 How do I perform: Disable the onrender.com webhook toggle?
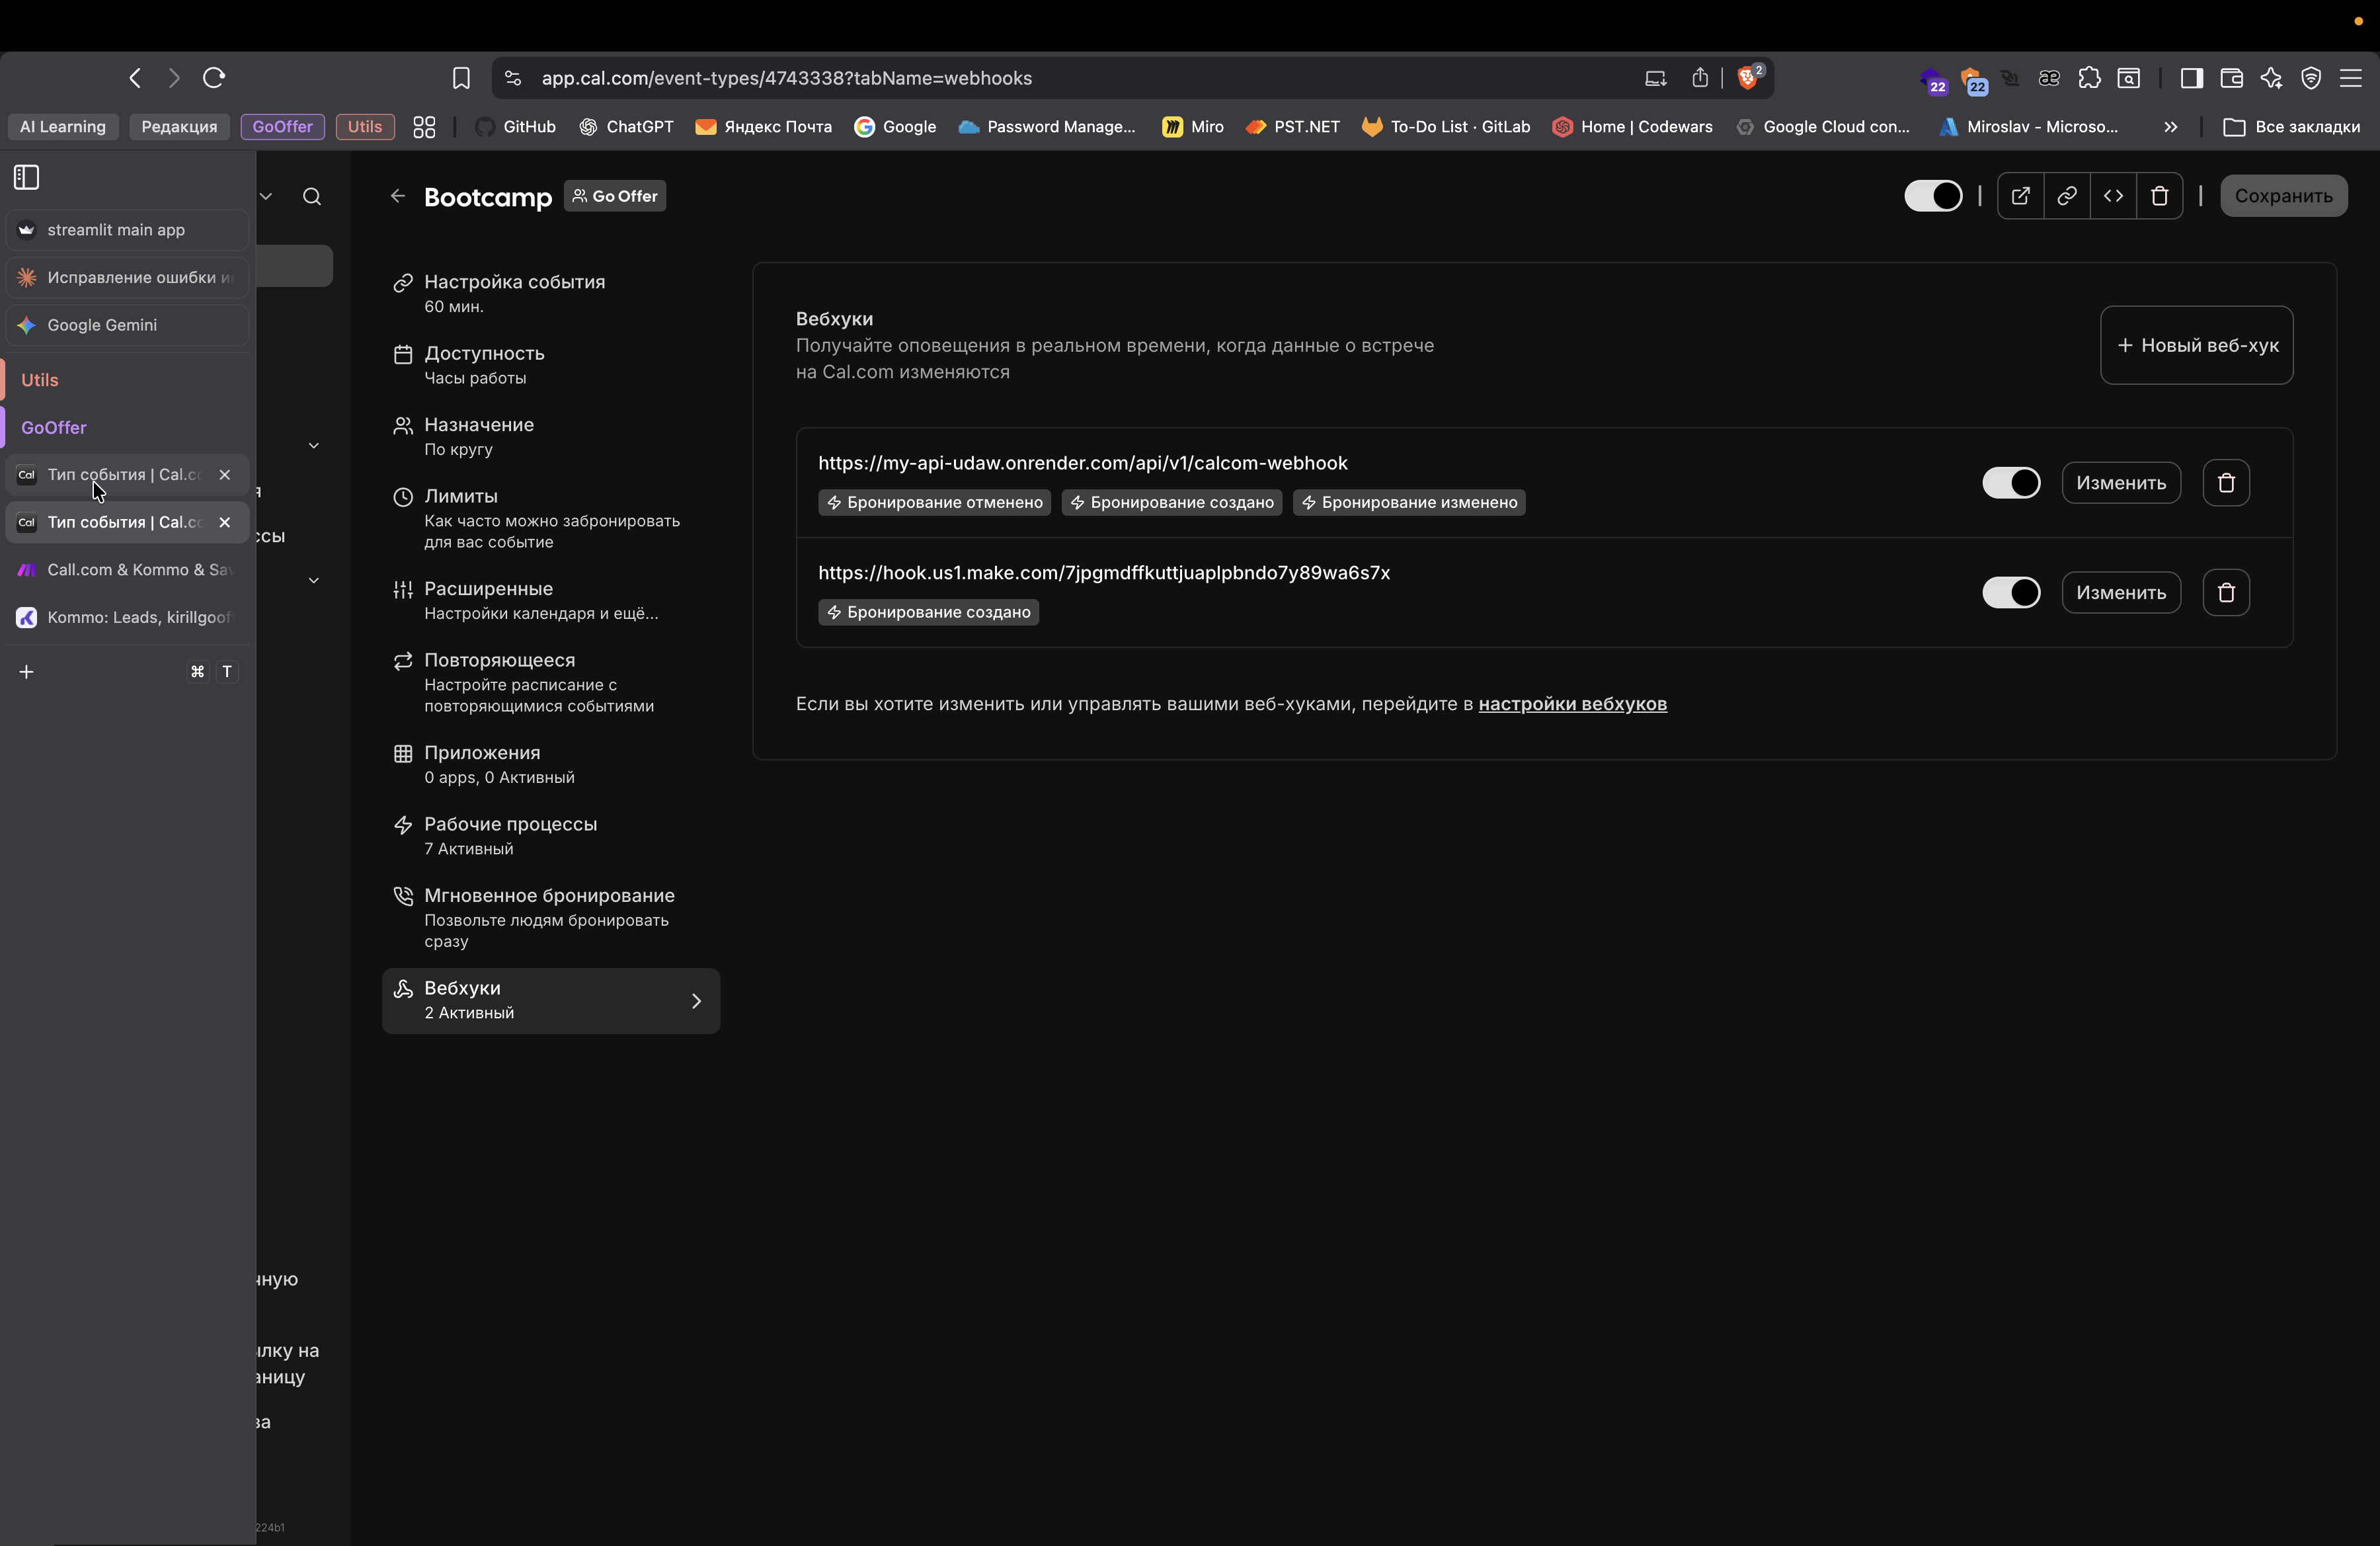point(2010,483)
